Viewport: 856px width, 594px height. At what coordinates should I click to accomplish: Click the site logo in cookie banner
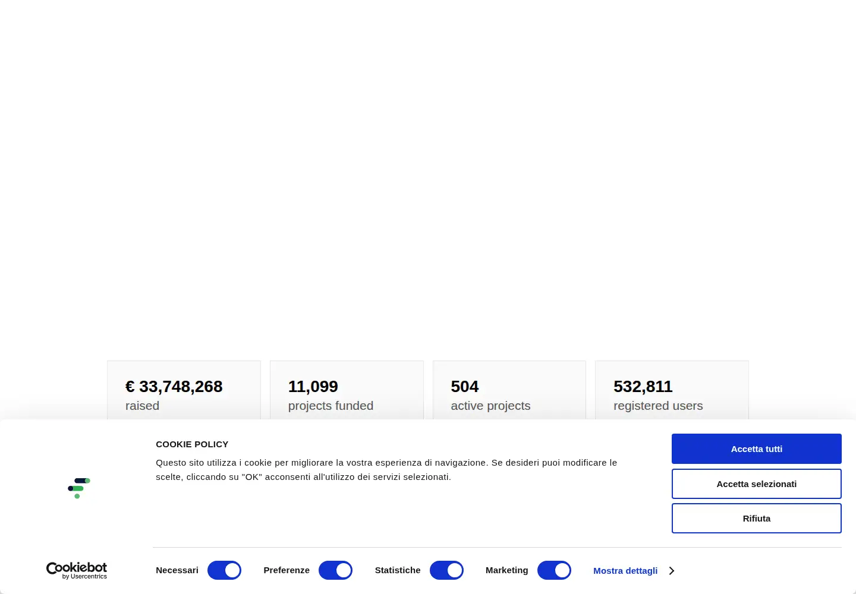(x=78, y=488)
